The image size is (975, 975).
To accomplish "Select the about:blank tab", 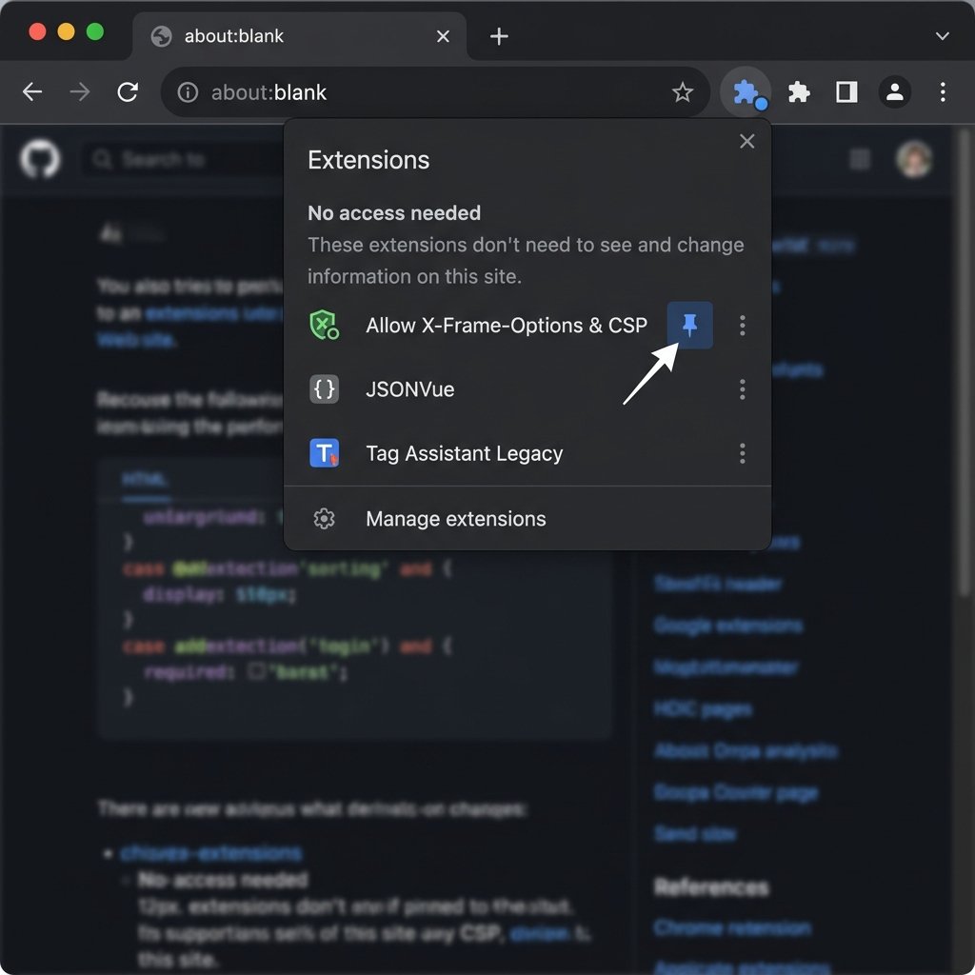I will pos(300,36).
